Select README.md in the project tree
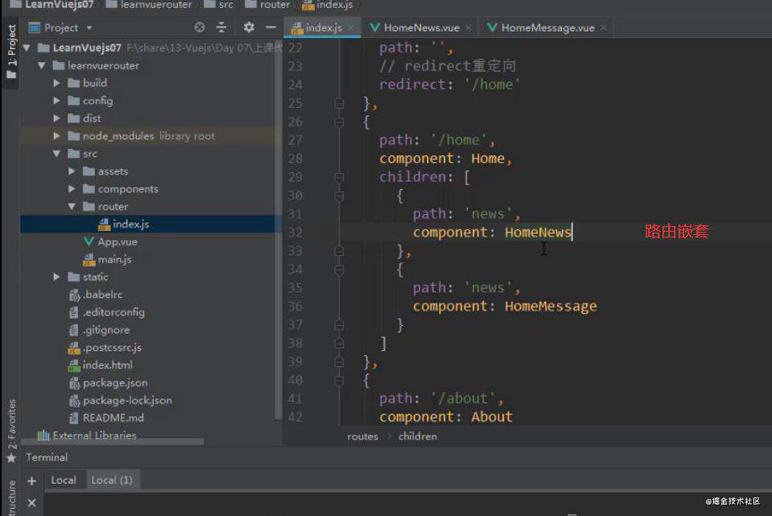 coord(114,418)
